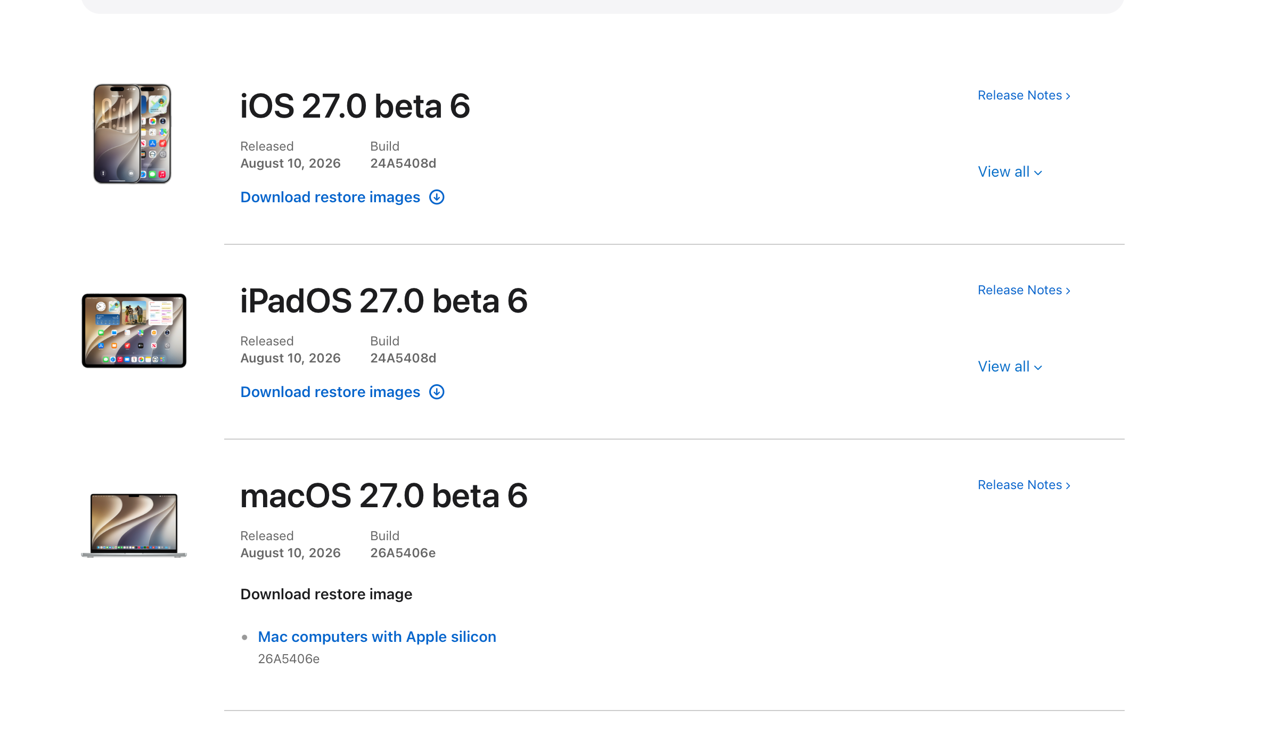Click the iPhone product thumbnail image
The height and width of the screenshot is (743, 1261).
click(133, 134)
